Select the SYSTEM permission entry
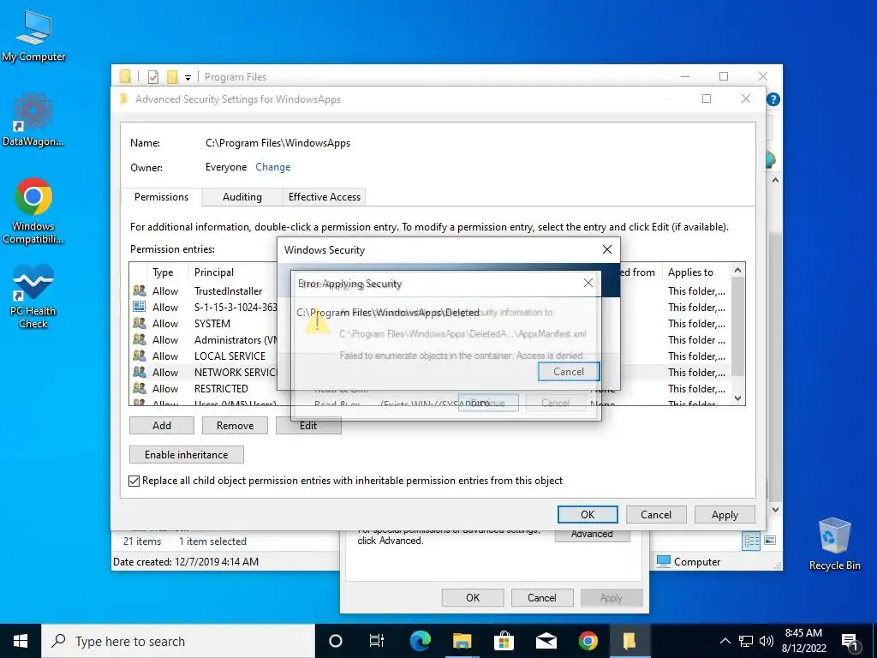The height and width of the screenshot is (658, 877). [x=429, y=323]
